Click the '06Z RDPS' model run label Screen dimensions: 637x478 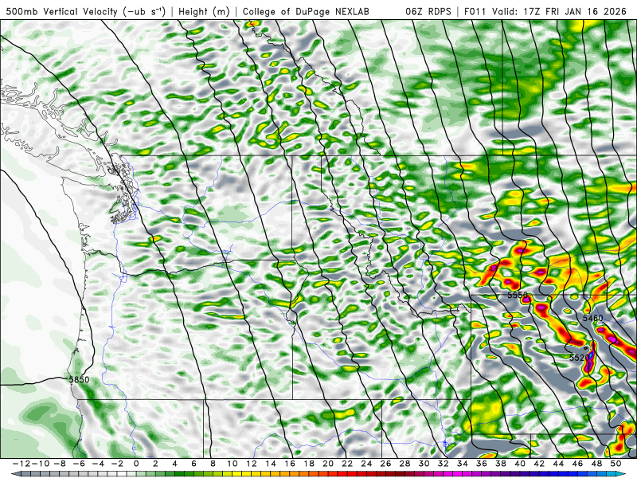[428, 11]
